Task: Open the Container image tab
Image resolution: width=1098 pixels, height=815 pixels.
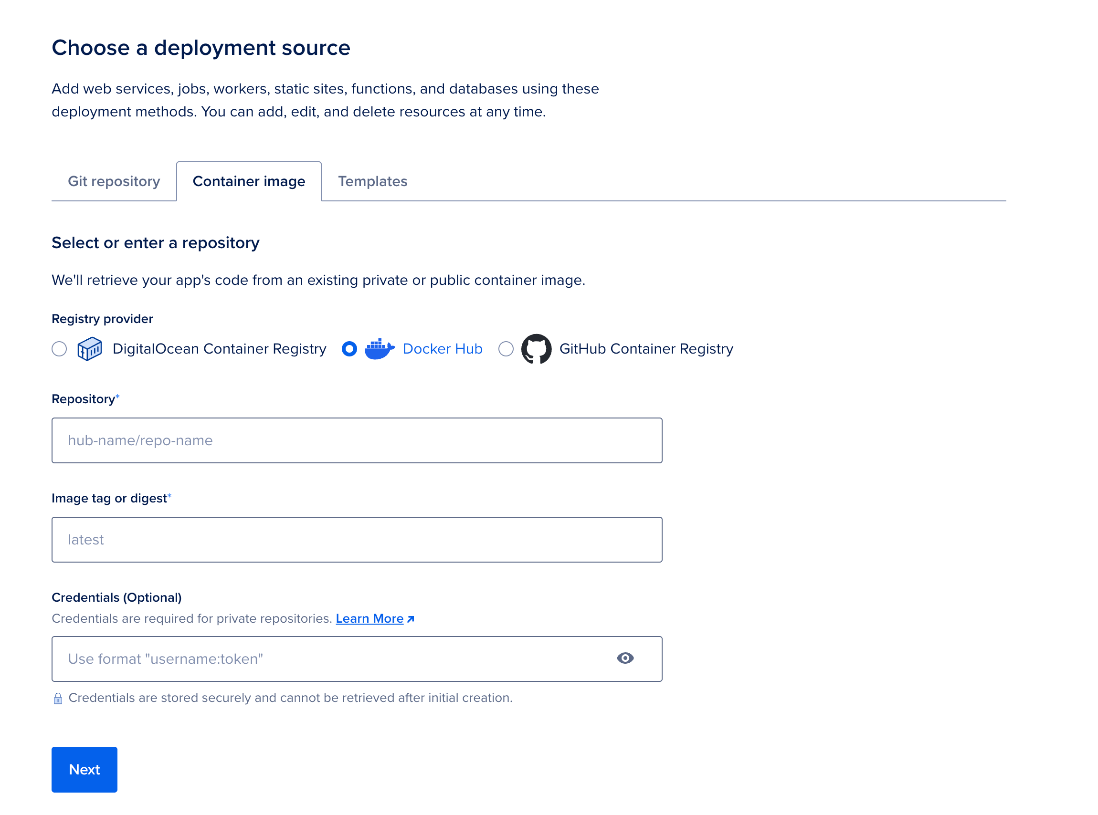Action: point(249,181)
